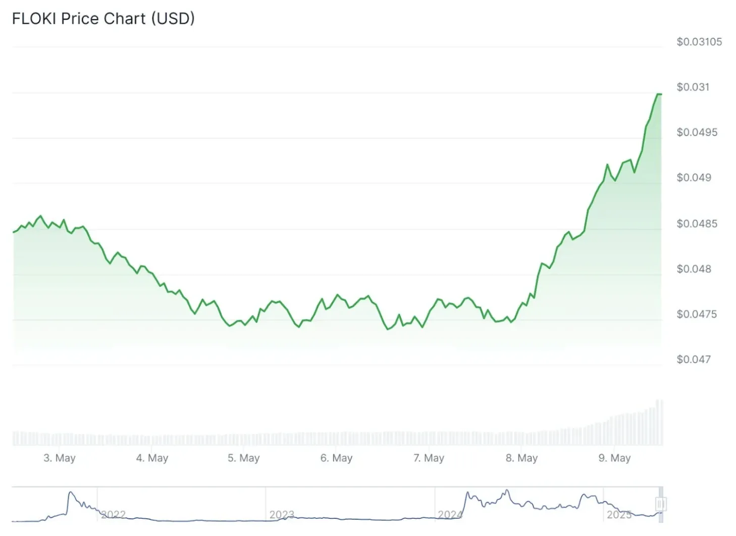The width and height of the screenshot is (736, 536).
Task: Click the $0.03105 price axis label
Action: [699, 42]
